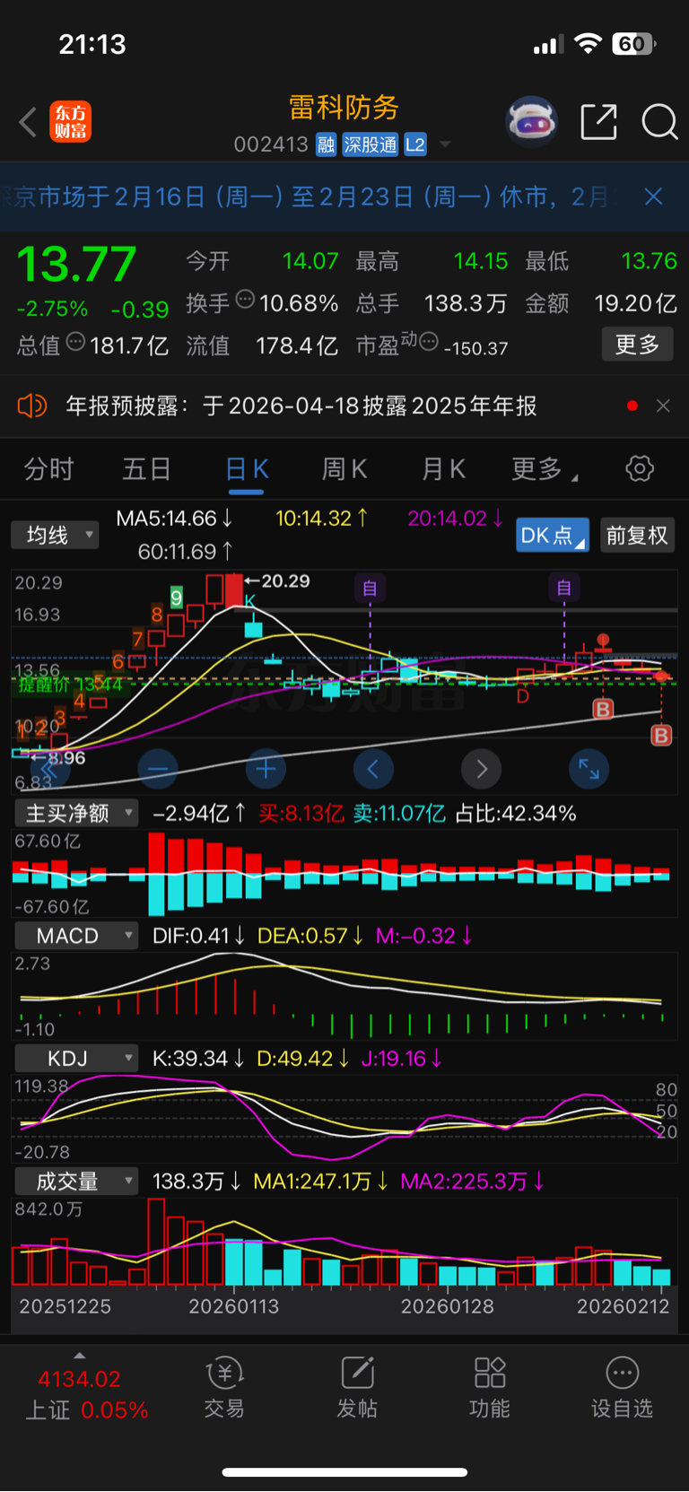
Task: Tap the first 自 marker on chart
Action: pos(370,589)
